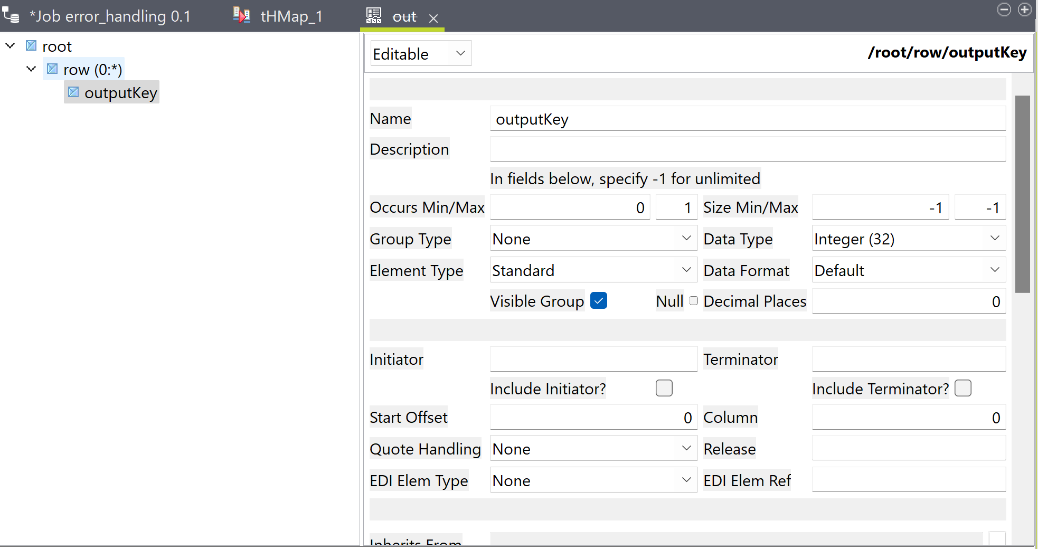1038x549 pixels.
Task: Switch to the Job error_handling 0.1 tab
Action: point(110,16)
